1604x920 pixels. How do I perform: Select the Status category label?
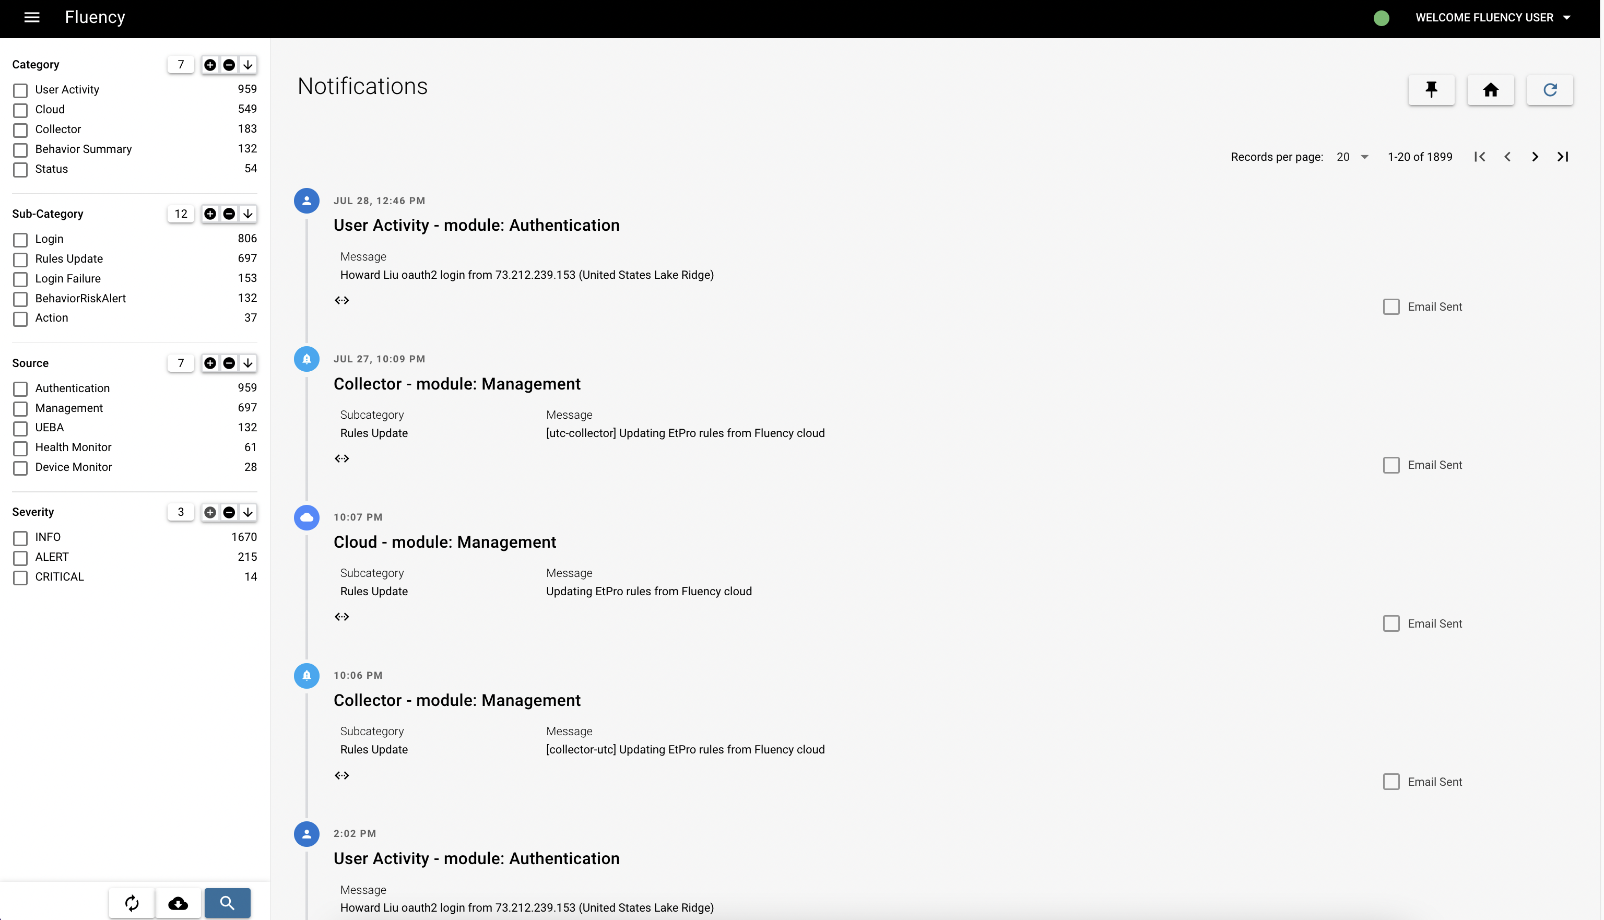[x=51, y=169]
